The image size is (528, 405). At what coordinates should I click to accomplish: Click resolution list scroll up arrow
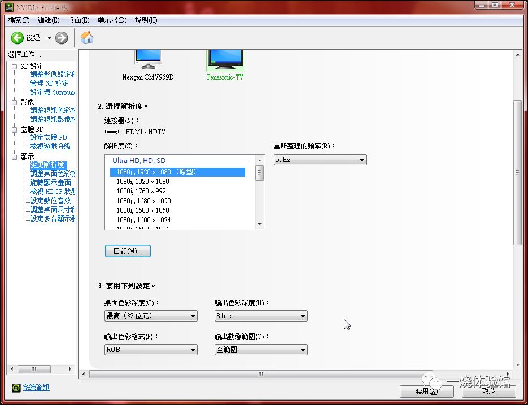click(x=260, y=160)
